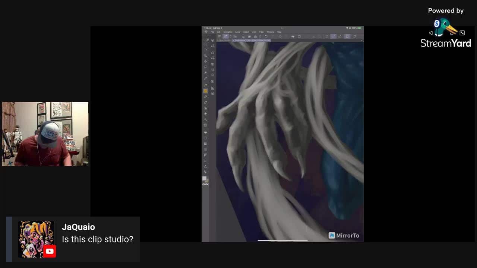Open the Window menu
The image size is (477, 268).
click(270, 32)
